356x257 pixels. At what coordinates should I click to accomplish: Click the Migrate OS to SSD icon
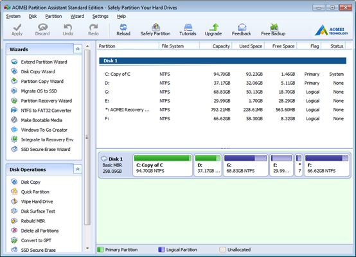[14, 91]
